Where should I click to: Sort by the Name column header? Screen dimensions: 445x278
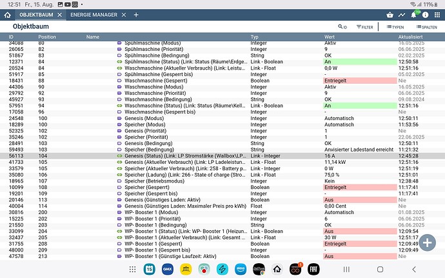93,37
